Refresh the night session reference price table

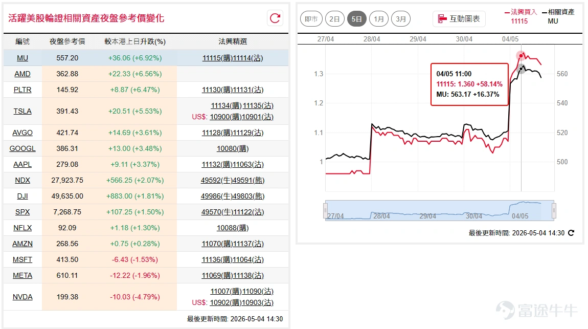(275, 18)
